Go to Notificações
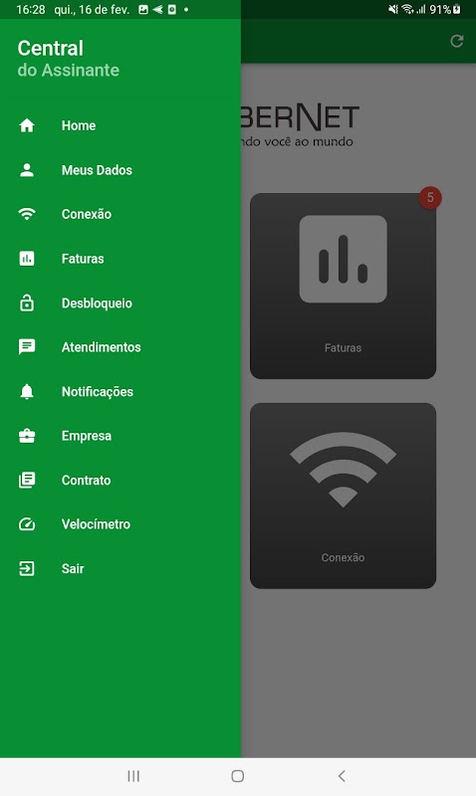The width and height of the screenshot is (476, 796). (98, 391)
